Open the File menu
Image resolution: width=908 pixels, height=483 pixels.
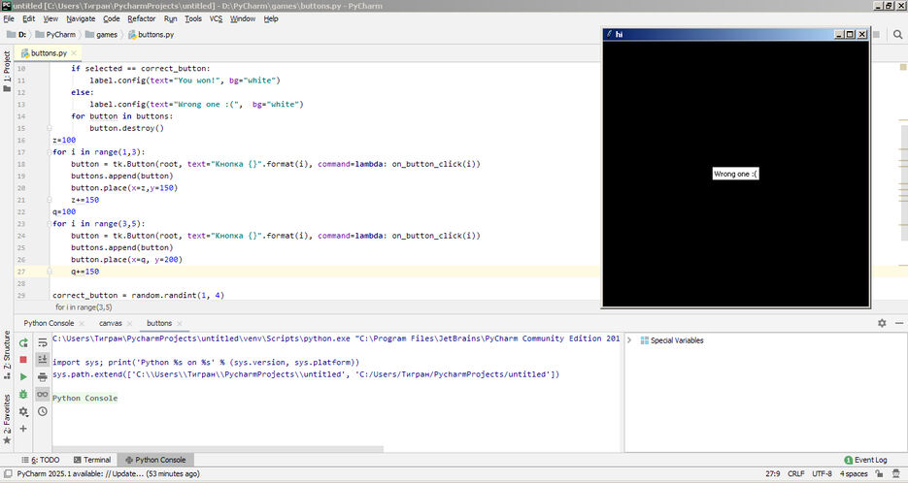9,18
